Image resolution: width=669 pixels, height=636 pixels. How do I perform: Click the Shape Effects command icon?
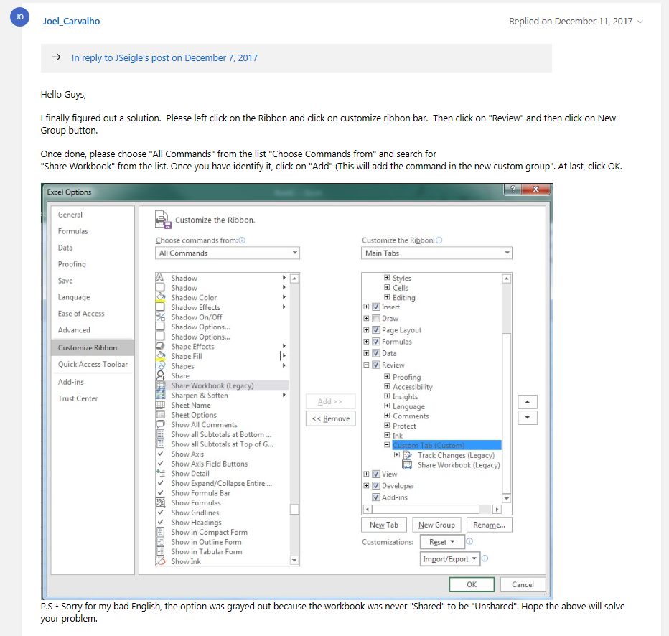click(160, 346)
